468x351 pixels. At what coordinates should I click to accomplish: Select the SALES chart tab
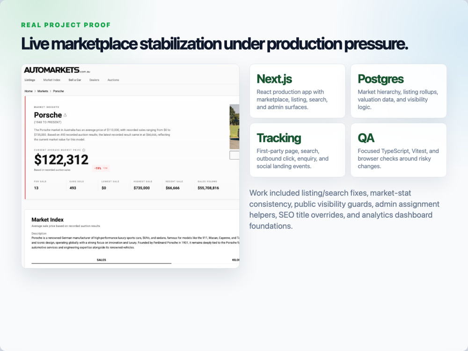point(102,260)
